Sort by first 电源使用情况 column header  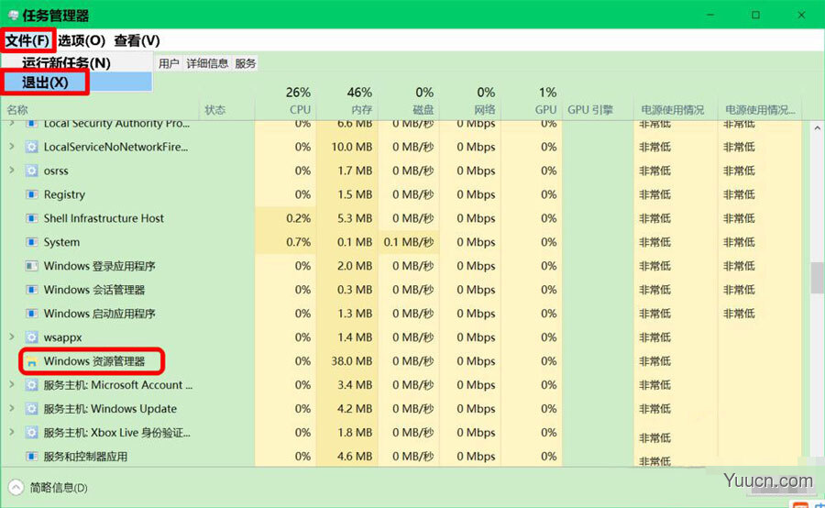click(673, 109)
